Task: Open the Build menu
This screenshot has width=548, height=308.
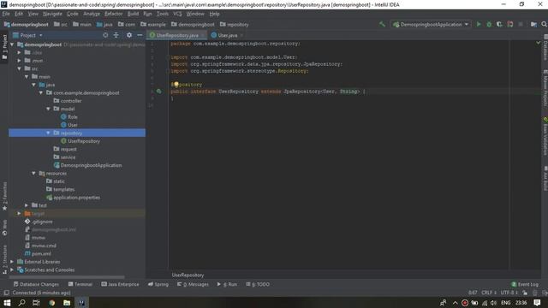Action: pos(134,14)
